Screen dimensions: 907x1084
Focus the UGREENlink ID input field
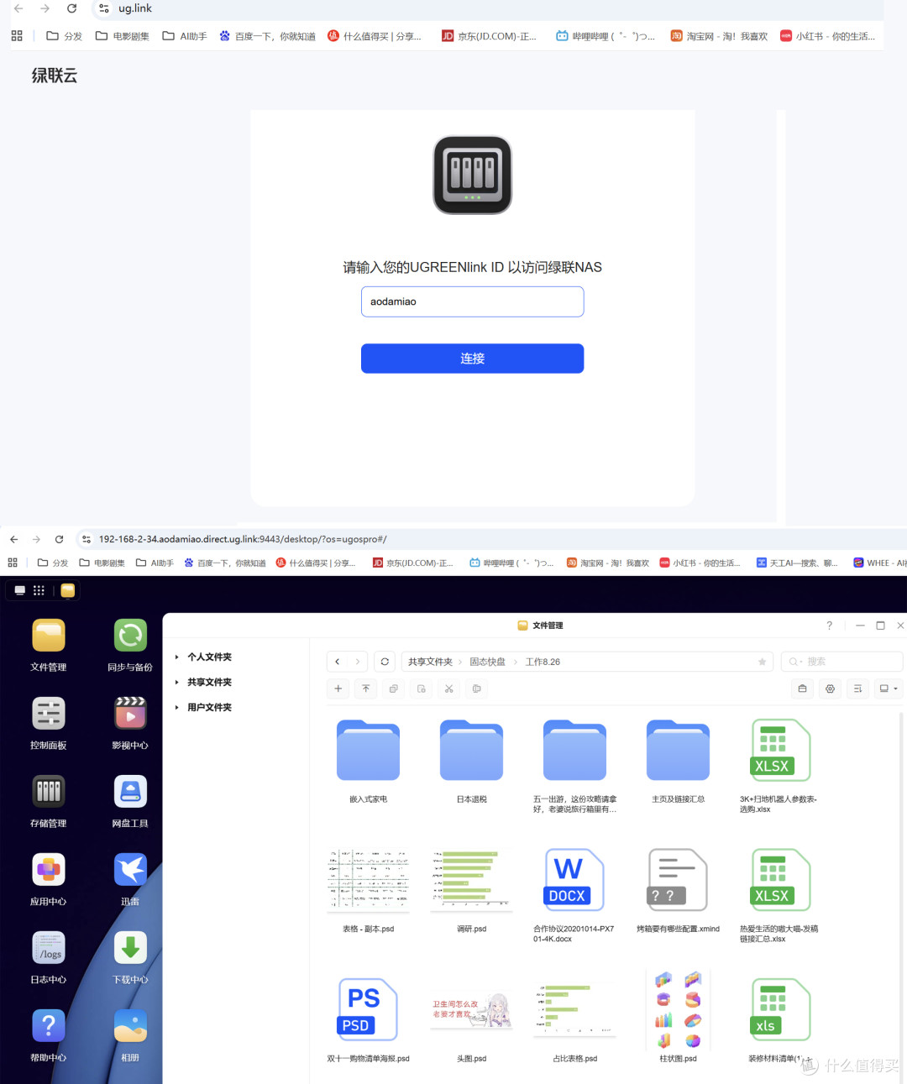point(472,301)
